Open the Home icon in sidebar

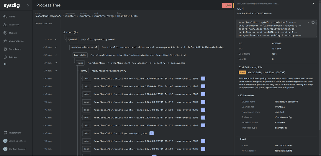pos(5,17)
